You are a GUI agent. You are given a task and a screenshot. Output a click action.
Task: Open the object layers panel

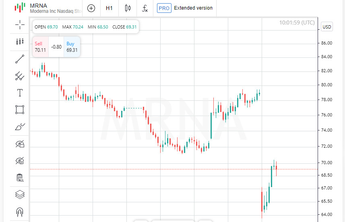point(20,195)
